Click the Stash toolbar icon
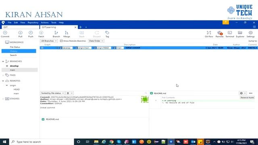 [x=82, y=34]
